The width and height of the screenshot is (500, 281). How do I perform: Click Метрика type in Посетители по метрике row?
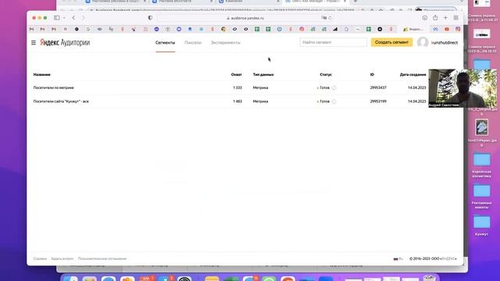[260, 87]
